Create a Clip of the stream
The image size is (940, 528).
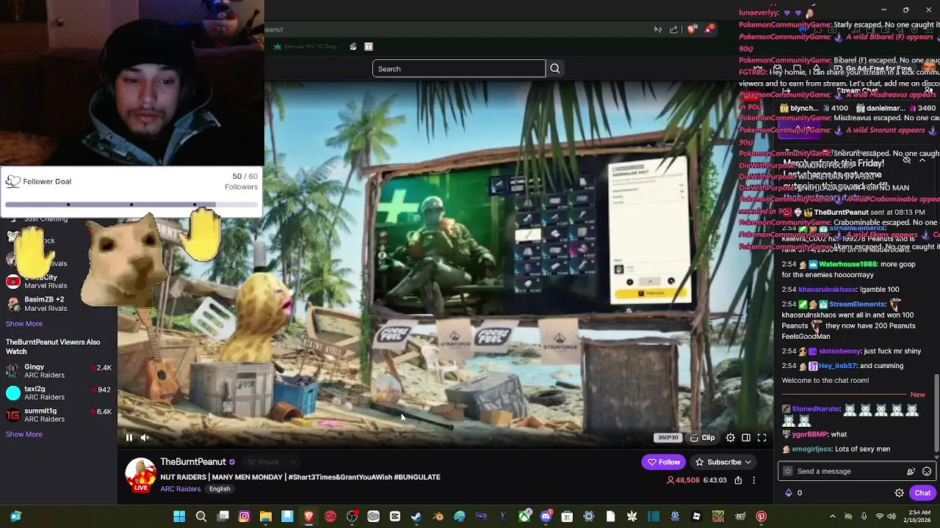click(x=702, y=438)
